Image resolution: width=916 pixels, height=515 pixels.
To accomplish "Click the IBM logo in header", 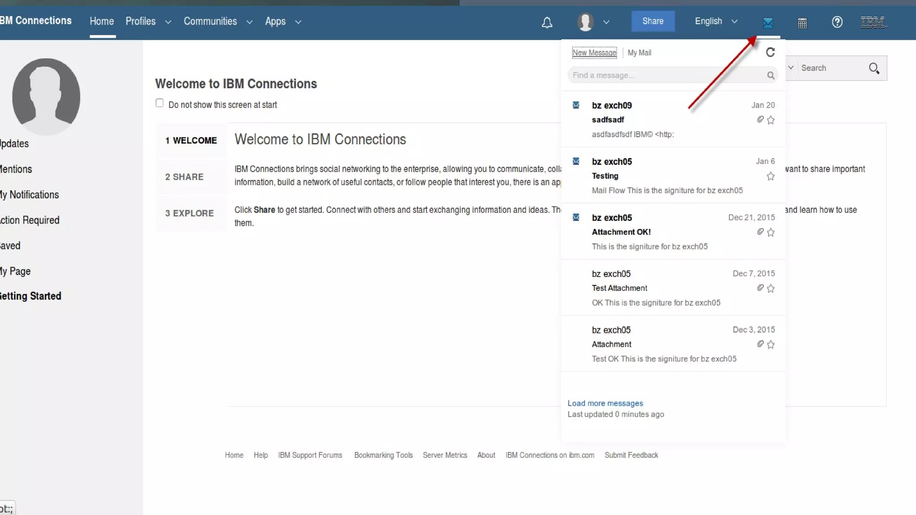I will (874, 22).
